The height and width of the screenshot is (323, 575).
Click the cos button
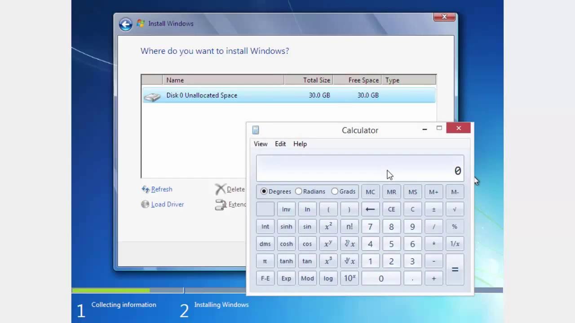point(307,244)
